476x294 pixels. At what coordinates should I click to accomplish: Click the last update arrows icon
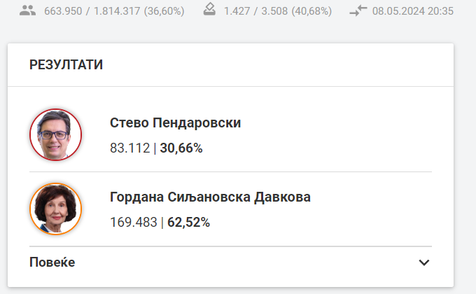[358, 11]
